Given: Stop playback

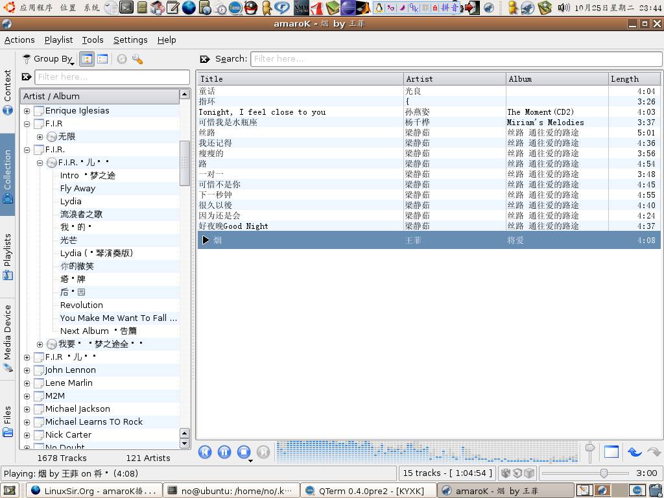Looking at the screenshot, I should pyautogui.click(x=244, y=452).
